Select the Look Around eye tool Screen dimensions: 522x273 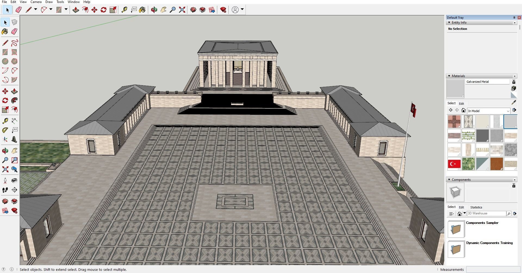[14, 181]
